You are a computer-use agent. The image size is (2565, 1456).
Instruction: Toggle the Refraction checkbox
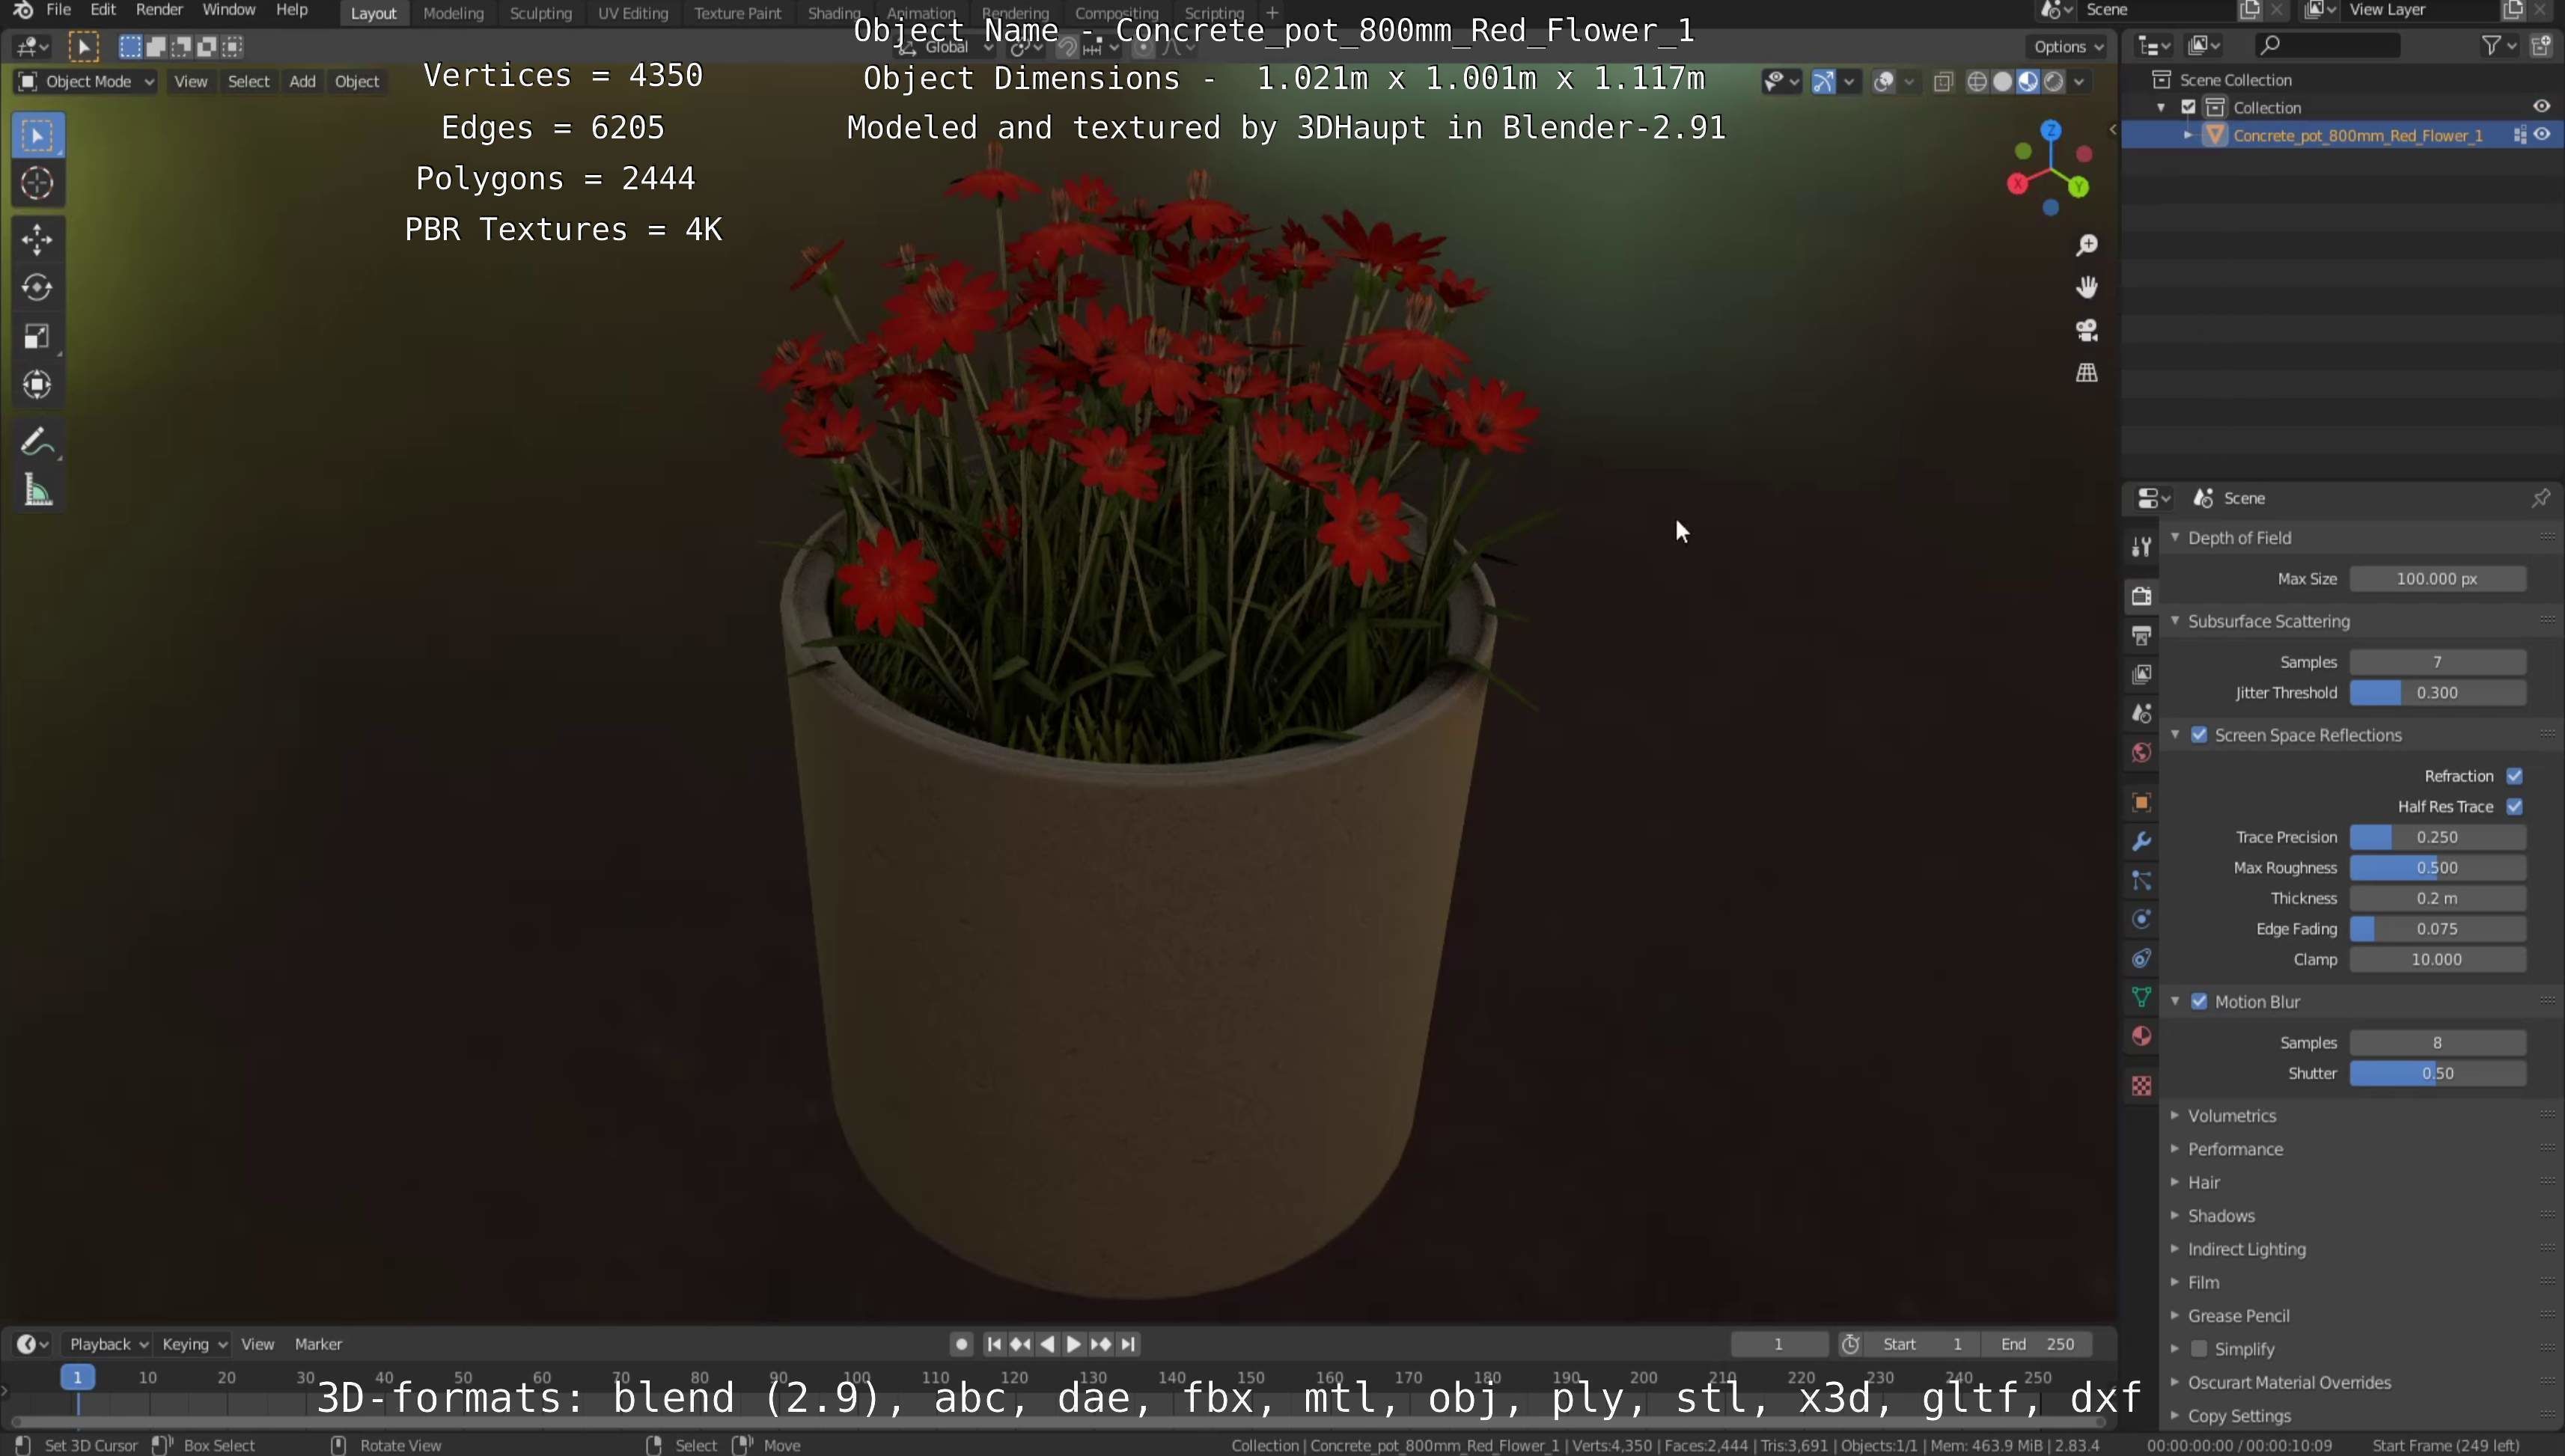tap(2514, 776)
